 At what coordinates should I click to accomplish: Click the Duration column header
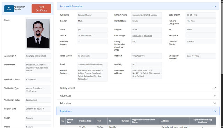[x=125, y=121]
